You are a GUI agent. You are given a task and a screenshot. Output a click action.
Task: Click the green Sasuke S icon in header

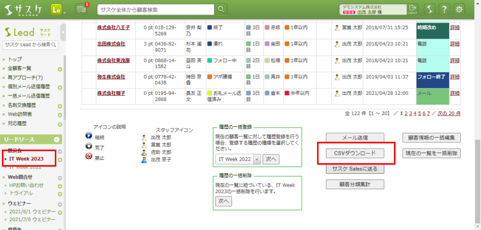[430, 9]
